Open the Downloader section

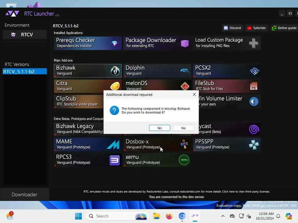coord(24,195)
